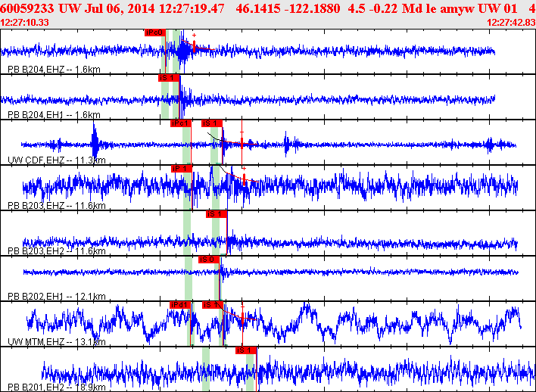The width and height of the screenshot is (536, 392).
Task: Select the iS 1 pick on B204 EH1
Action: point(169,77)
